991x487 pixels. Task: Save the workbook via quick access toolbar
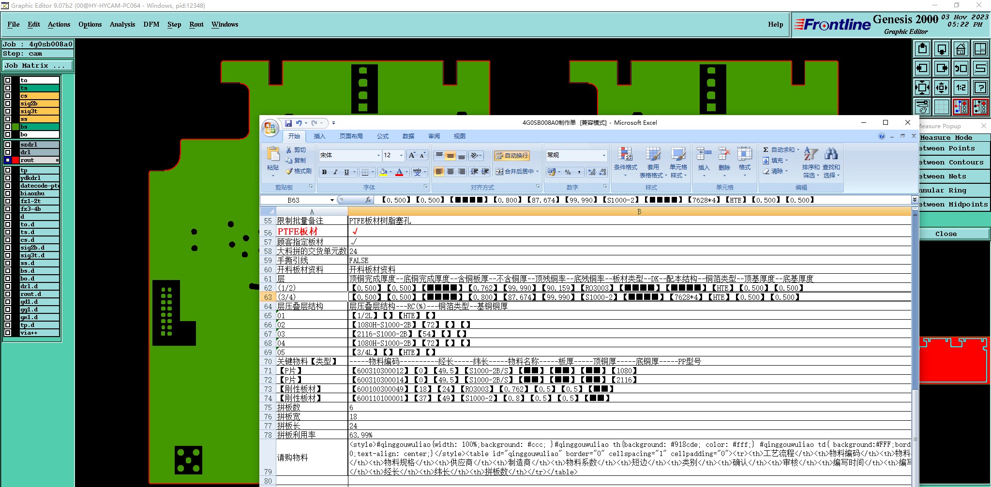pyautogui.click(x=288, y=123)
